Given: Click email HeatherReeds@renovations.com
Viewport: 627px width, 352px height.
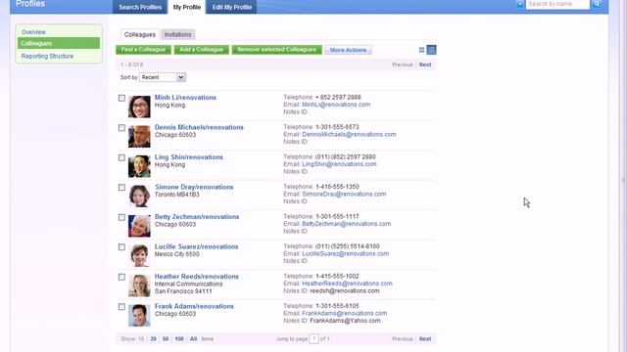Looking at the screenshot, I should 347,284.
